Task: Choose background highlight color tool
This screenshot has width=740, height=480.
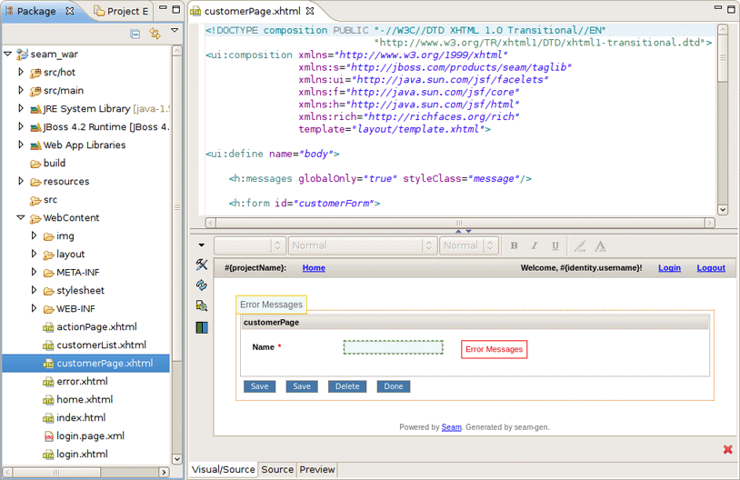Action: 580,245
